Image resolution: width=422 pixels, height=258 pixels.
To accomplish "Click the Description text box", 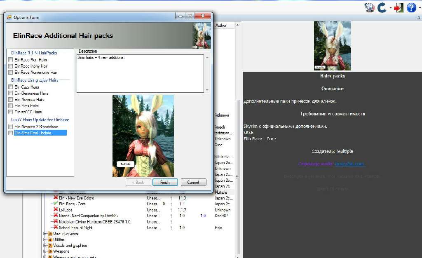I will point(140,73).
